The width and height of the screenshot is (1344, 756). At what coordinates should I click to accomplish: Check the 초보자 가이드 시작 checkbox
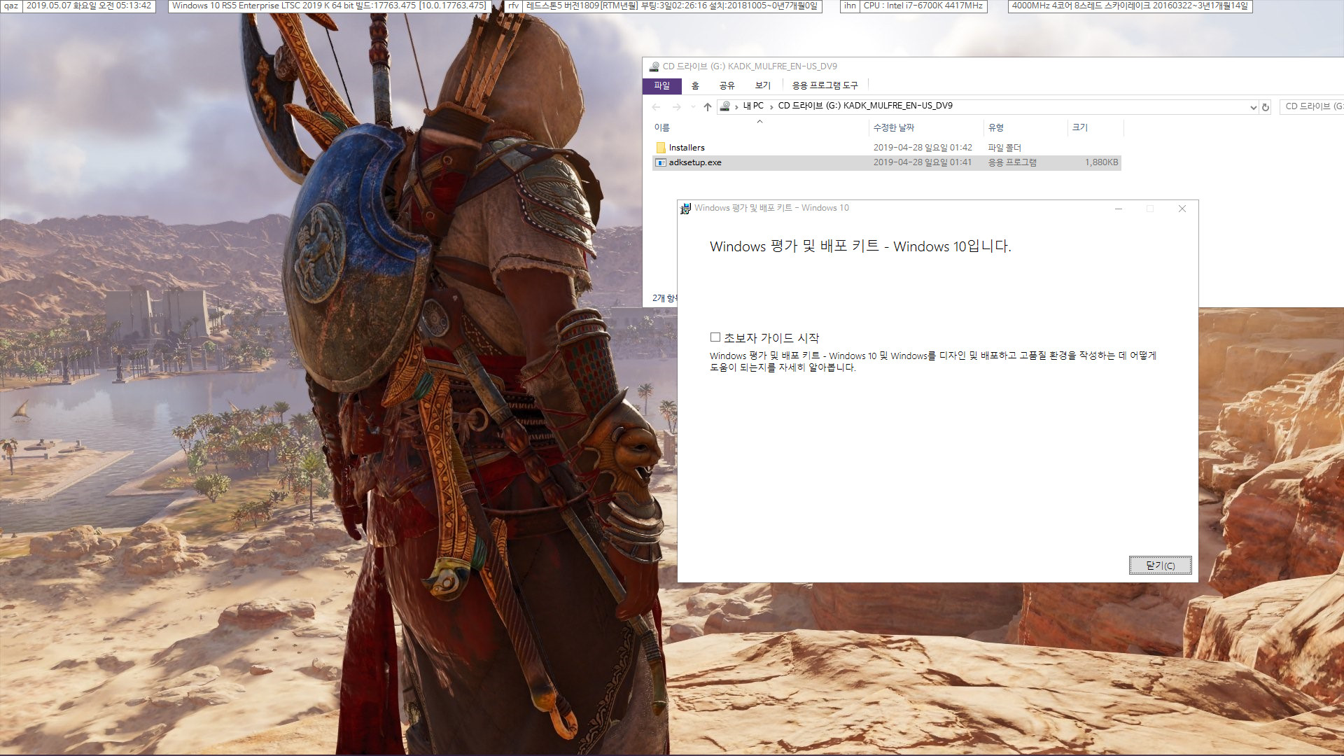[x=715, y=337]
